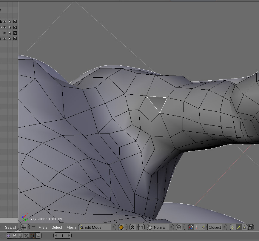Open the Search menu in outliner header
259x241 pixels.
click(10, 228)
